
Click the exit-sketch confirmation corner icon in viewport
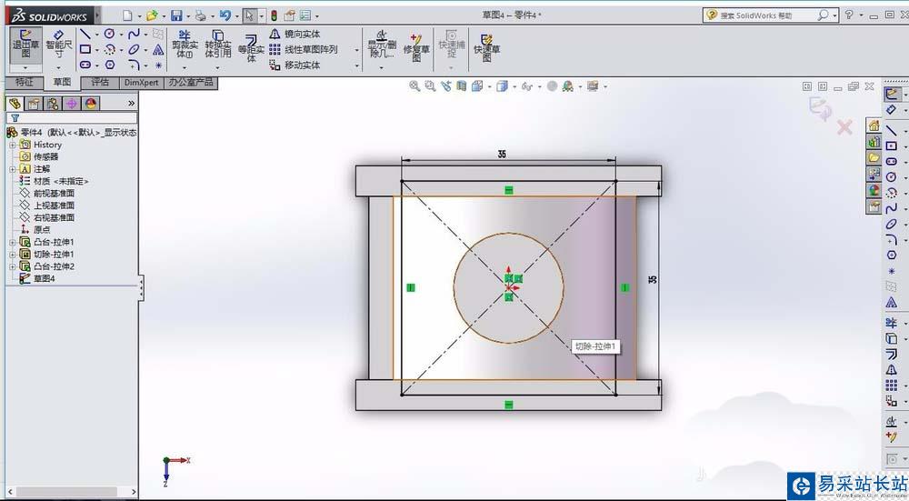pos(820,108)
